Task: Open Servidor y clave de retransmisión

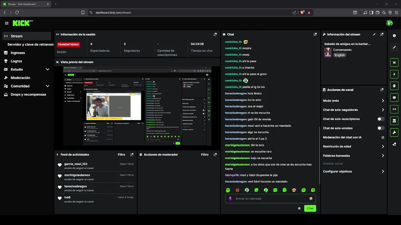Action: pos(30,44)
